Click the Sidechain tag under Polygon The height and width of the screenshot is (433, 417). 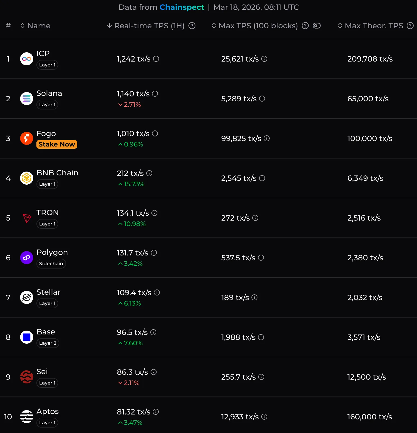(51, 264)
